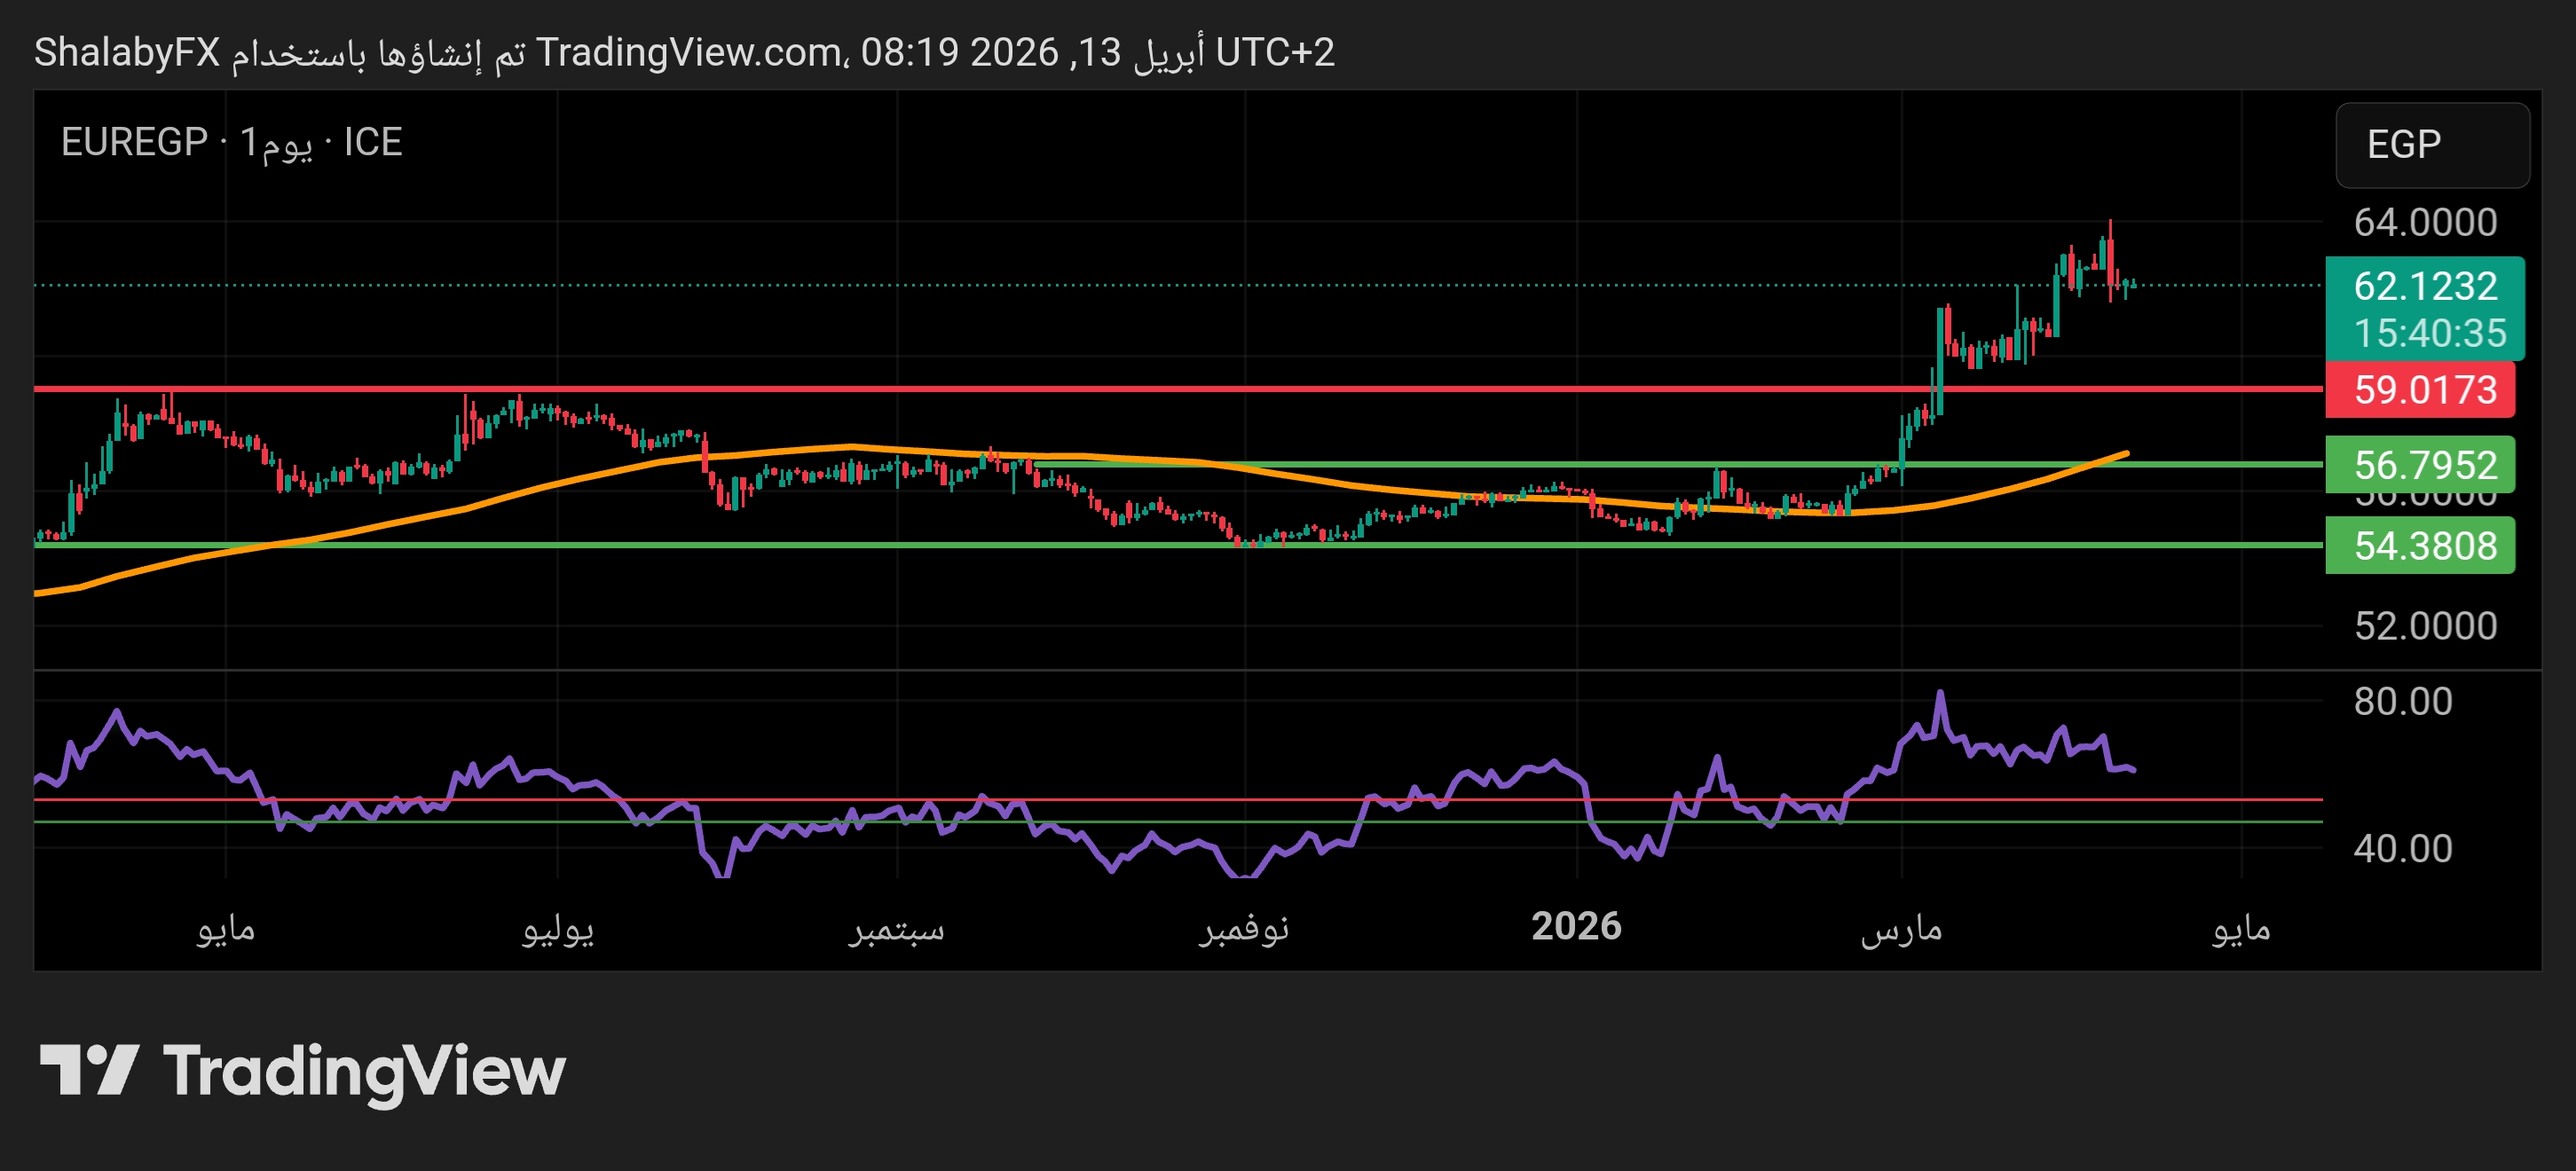Screen dimensions: 2576x1171
Task: Click the current price 62.1232 label
Action: (x=2424, y=287)
